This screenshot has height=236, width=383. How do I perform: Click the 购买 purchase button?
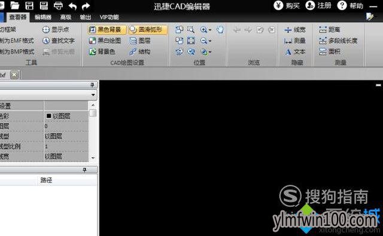click(287, 5)
